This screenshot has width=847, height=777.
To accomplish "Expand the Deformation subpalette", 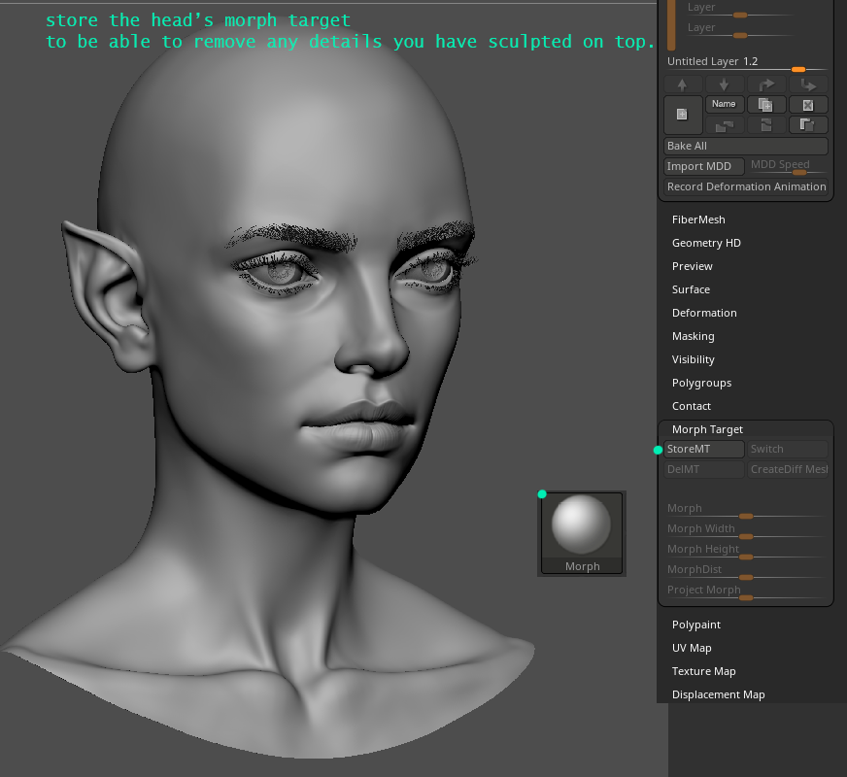I will tap(704, 312).
